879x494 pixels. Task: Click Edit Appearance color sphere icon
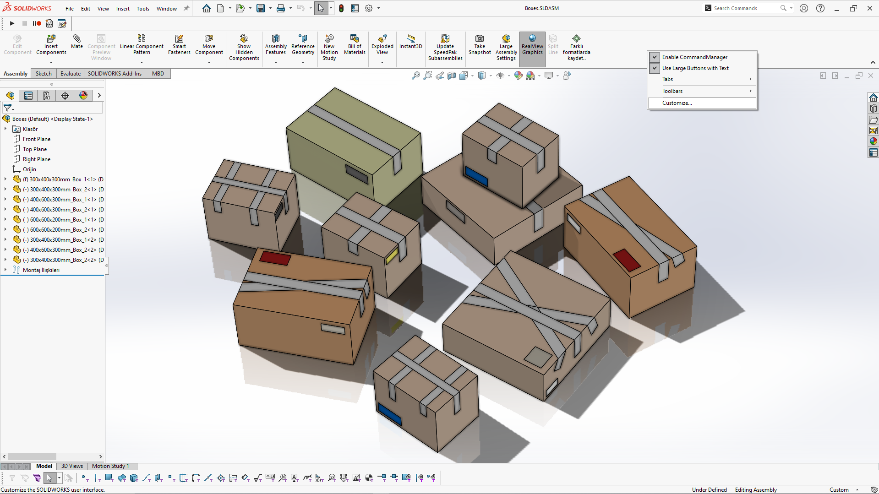click(518, 76)
